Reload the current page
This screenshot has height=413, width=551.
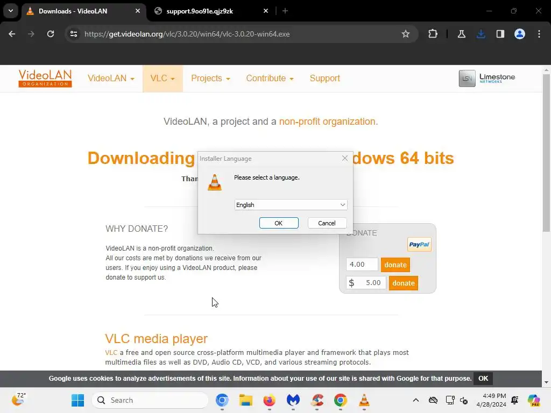(x=51, y=34)
